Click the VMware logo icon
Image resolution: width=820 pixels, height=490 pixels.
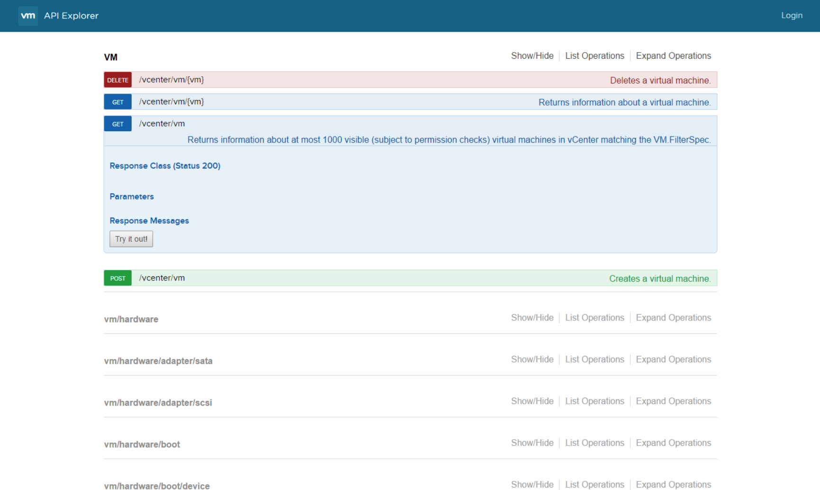[x=28, y=16]
